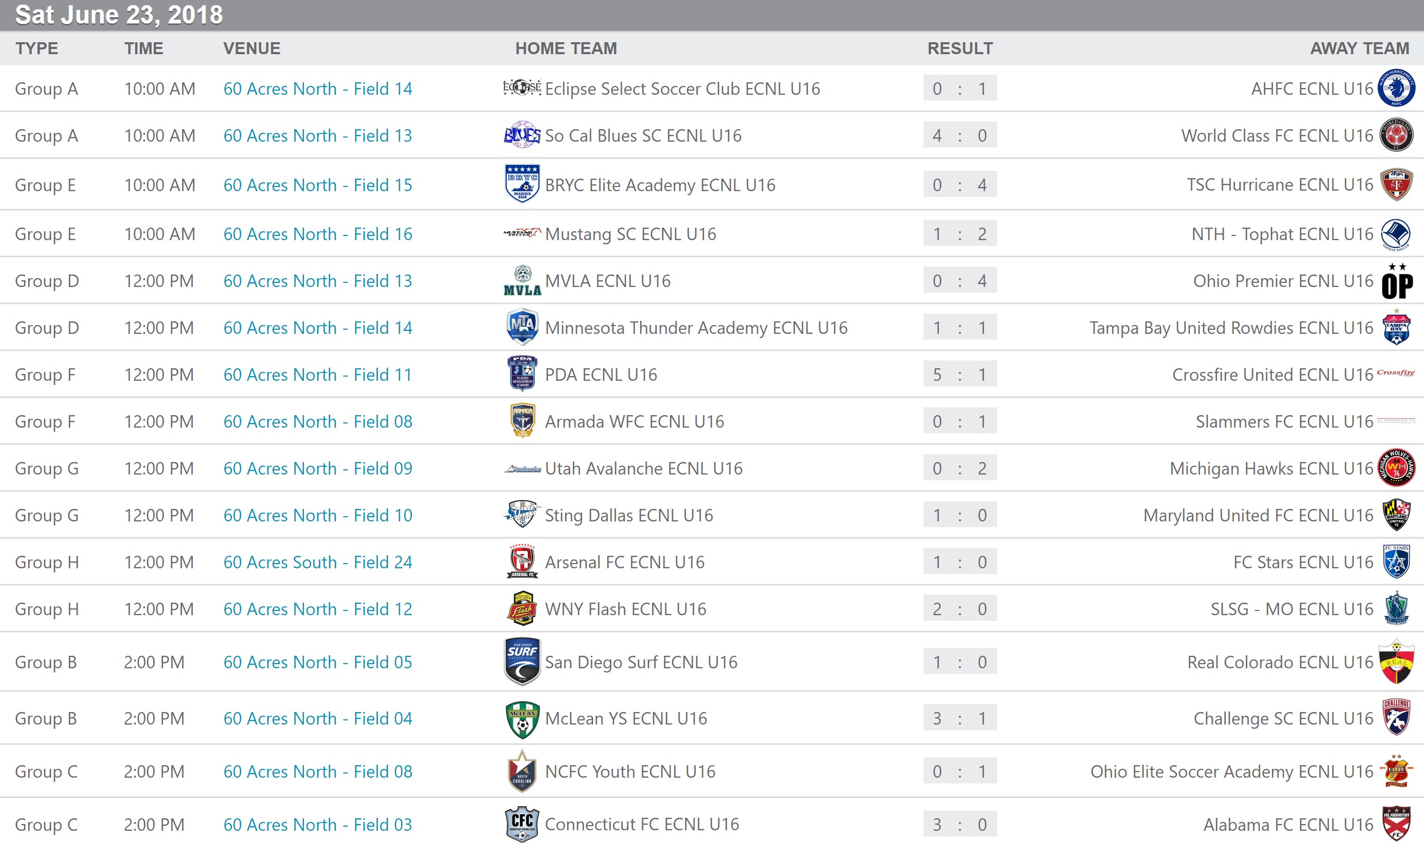
Task: Click the FC Stars crest
Action: (1396, 561)
